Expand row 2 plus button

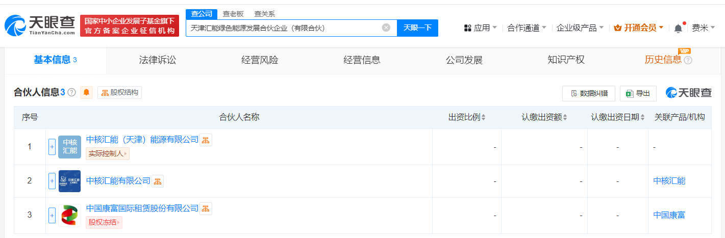[x=52, y=181]
